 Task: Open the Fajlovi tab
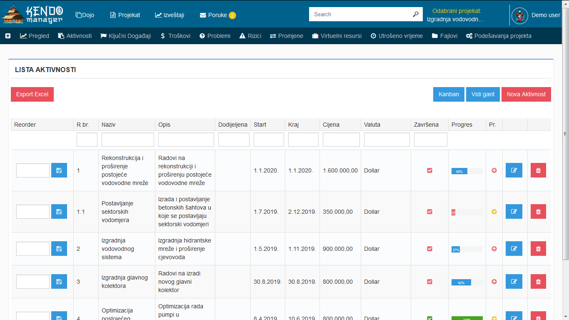click(444, 36)
